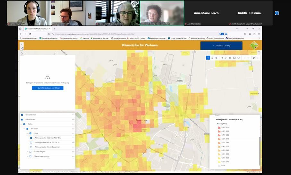Uncheck the Wohngebiete - Wärme (RCP 8.5) layer
This screenshot has height=175, width=291.
[31, 138]
